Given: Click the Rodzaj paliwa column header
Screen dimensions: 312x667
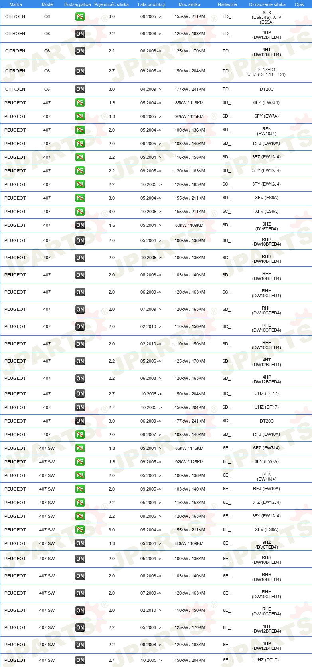Looking at the screenshot, I should click(x=77, y=4).
